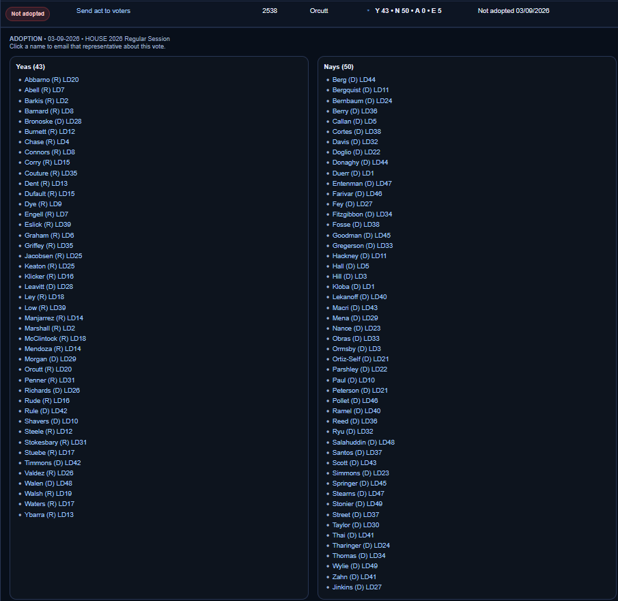Screen dimensions: 618x601
Task: Open email for Klicker (R) LD16
Action: (49, 277)
